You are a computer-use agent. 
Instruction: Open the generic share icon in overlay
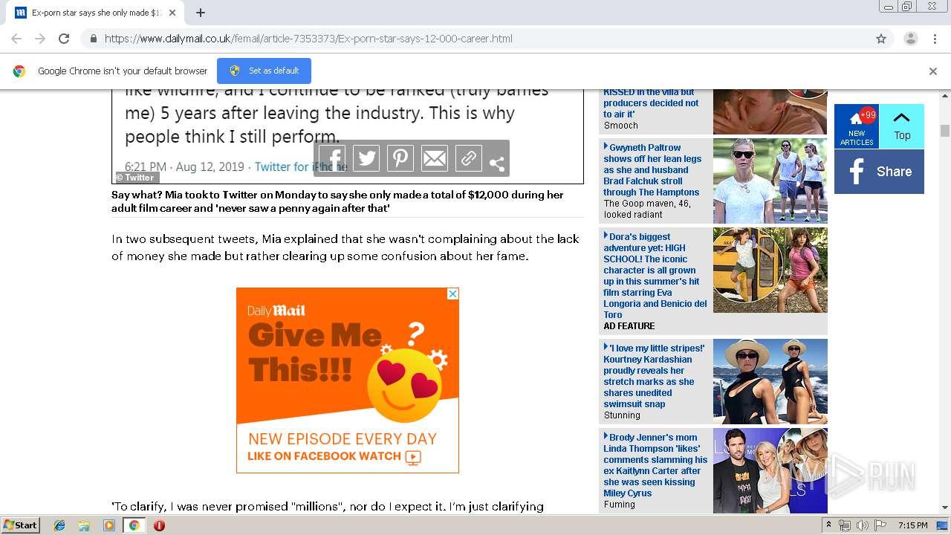pyautogui.click(x=497, y=163)
